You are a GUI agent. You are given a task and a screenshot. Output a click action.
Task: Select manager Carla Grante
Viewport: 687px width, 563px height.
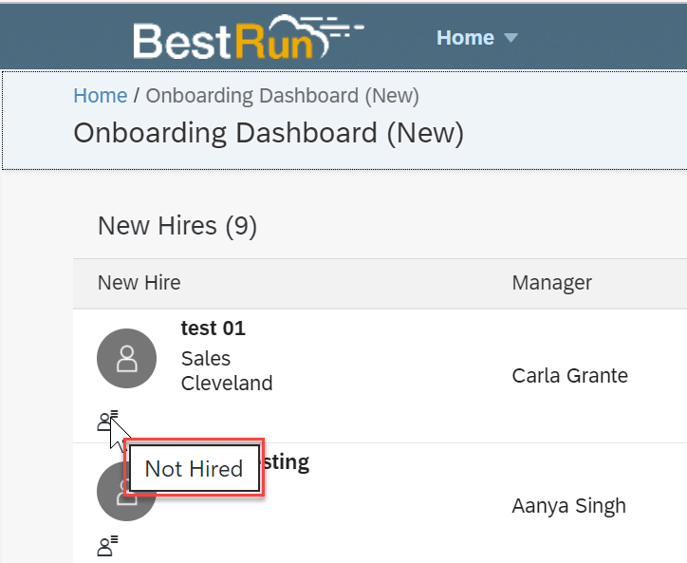coord(569,376)
